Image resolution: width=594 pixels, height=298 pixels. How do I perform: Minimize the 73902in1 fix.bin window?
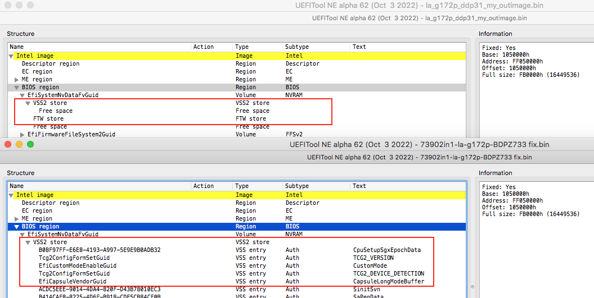click(19, 144)
